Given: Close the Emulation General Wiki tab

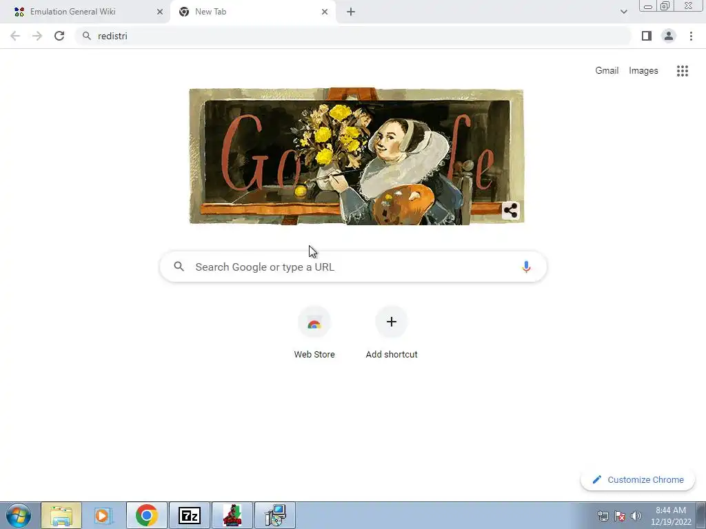Looking at the screenshot, I should (160, 12).
